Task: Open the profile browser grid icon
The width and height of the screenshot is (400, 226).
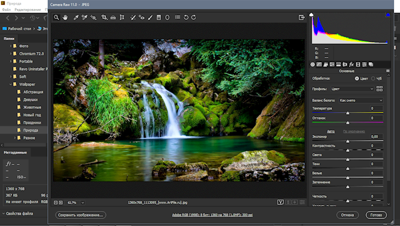Action: (380, 88)
